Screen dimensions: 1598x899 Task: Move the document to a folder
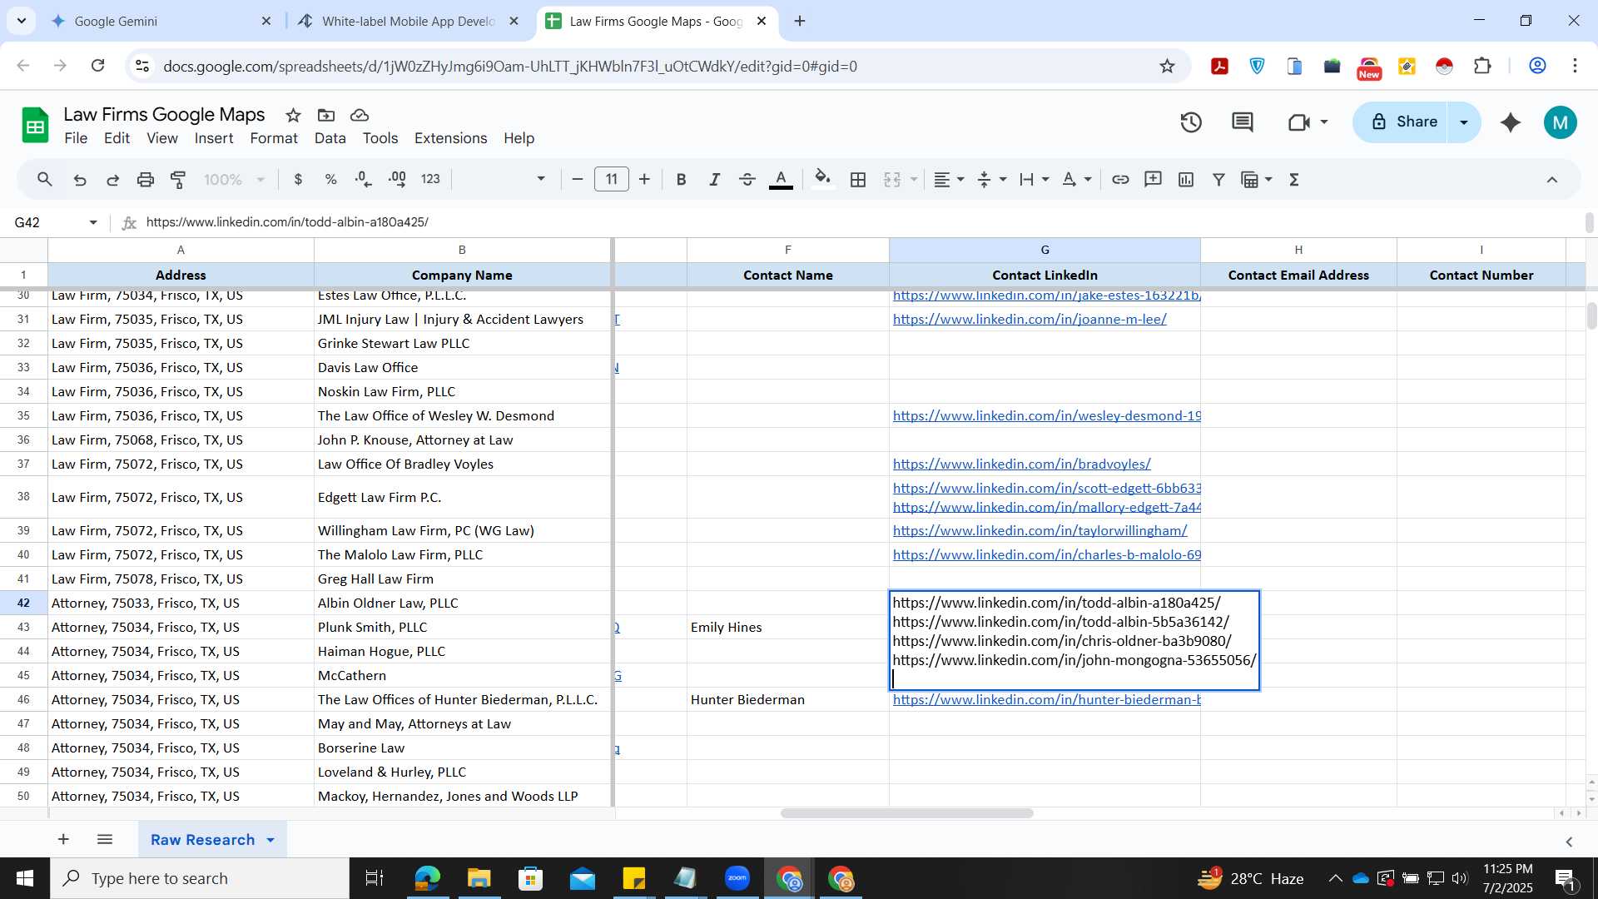coord(326,115)
